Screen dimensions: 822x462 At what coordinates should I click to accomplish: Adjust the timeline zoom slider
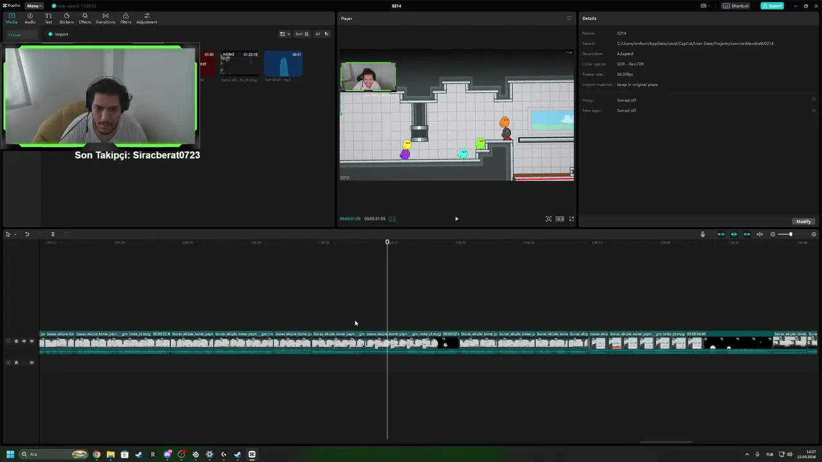point(791,234)
